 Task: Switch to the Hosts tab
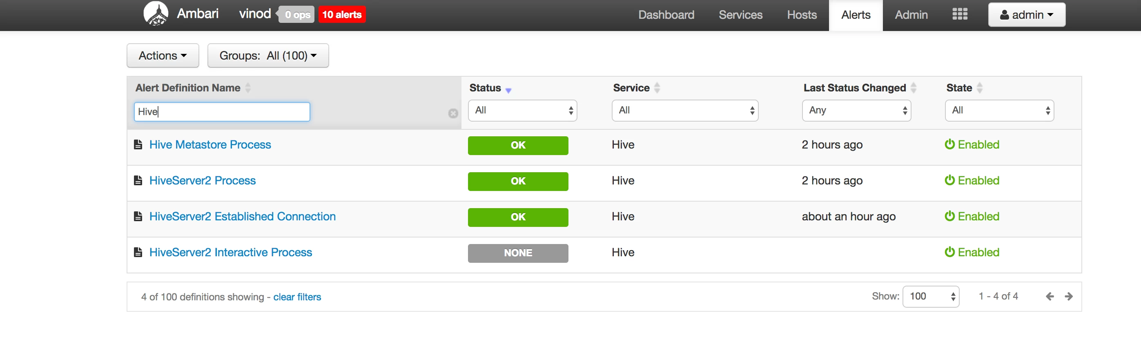click(x=801, y=15)
